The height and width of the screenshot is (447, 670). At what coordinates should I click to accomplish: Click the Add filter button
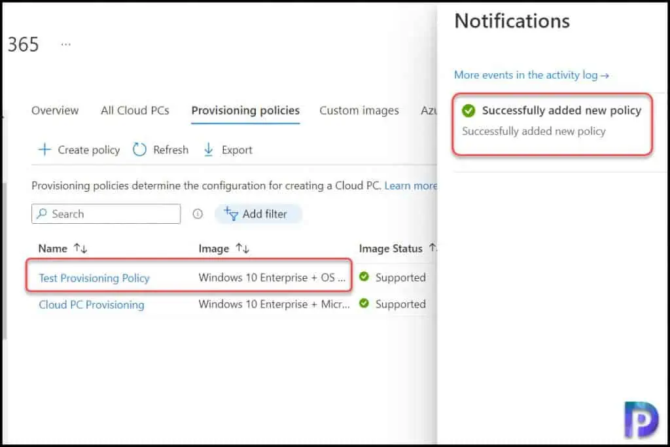click(258, 213)
